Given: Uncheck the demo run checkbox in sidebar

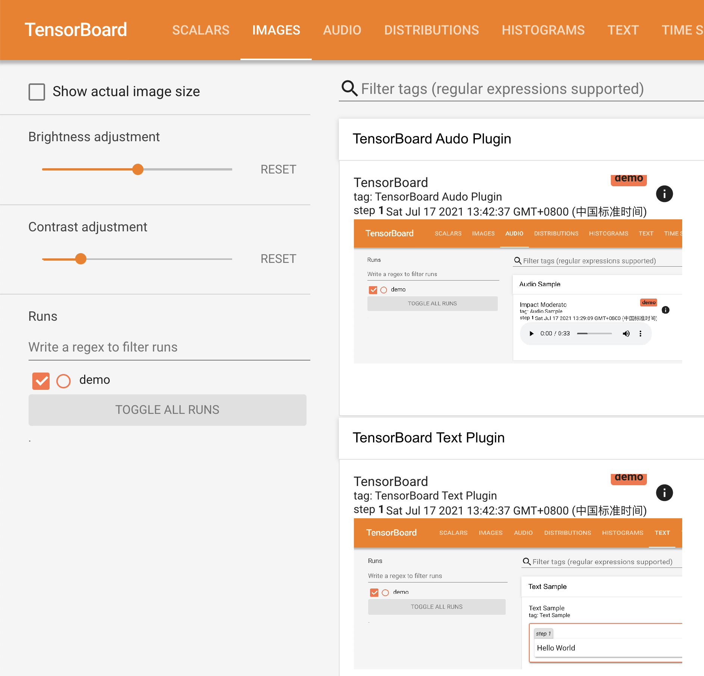Looking at the screenshot, I should (41, 381).
